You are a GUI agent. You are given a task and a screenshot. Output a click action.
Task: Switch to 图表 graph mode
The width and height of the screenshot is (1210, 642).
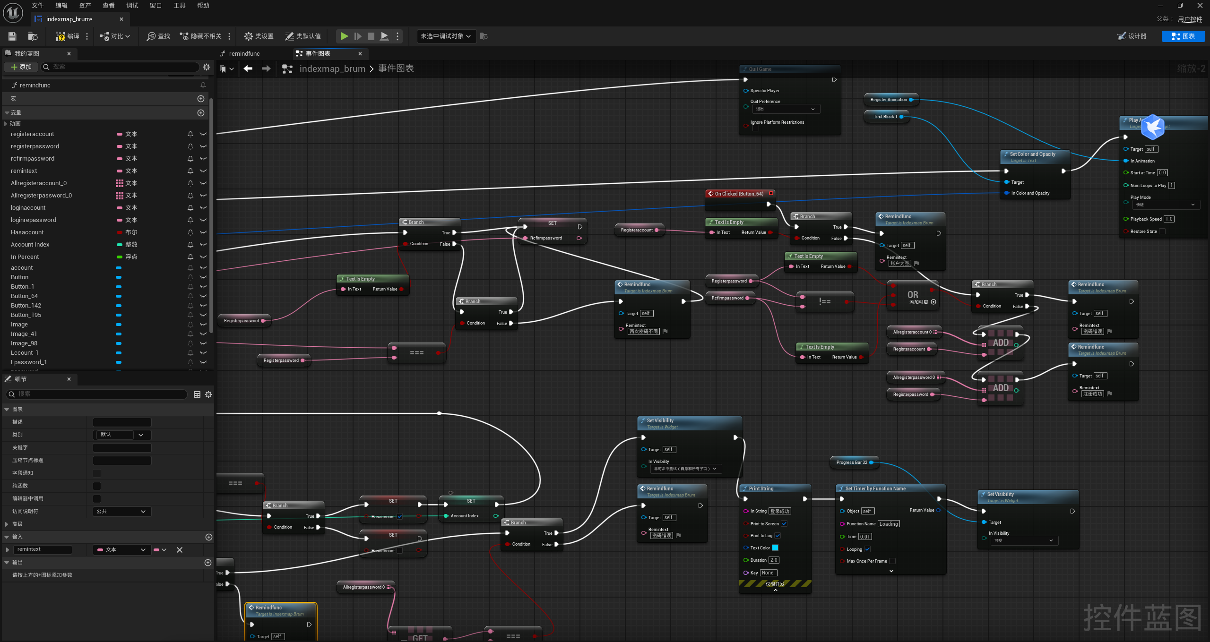coord(1184,36)
